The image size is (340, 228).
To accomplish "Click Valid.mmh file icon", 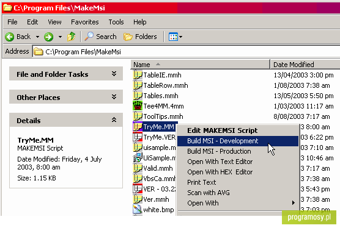I will pos(137,168).
